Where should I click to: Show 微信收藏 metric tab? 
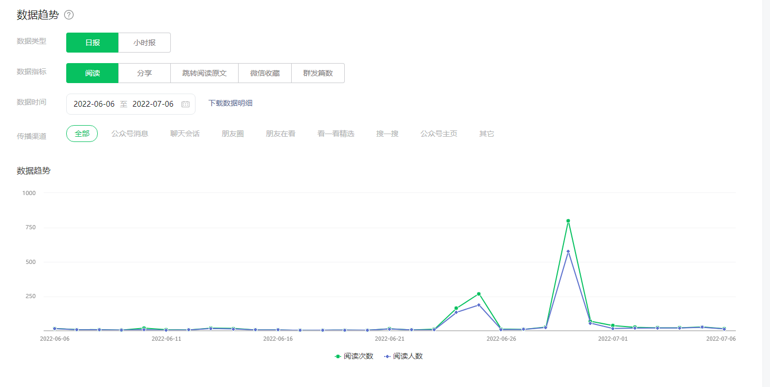pos(265,73)
